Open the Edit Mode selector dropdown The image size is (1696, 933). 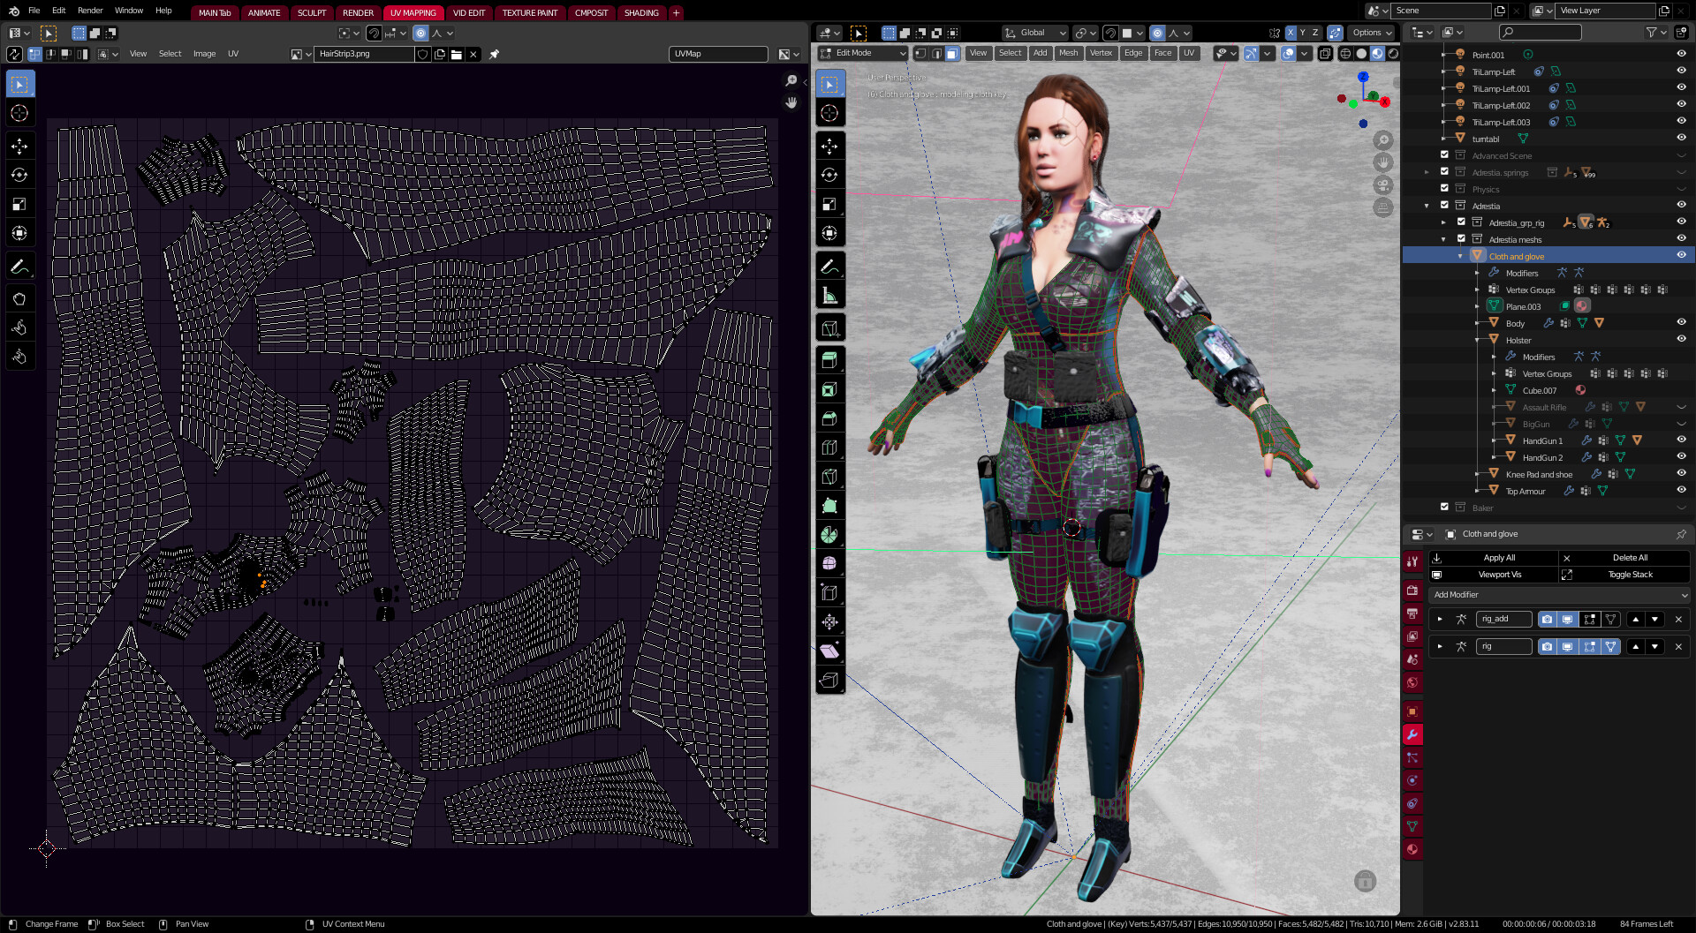tap(864, 53)
